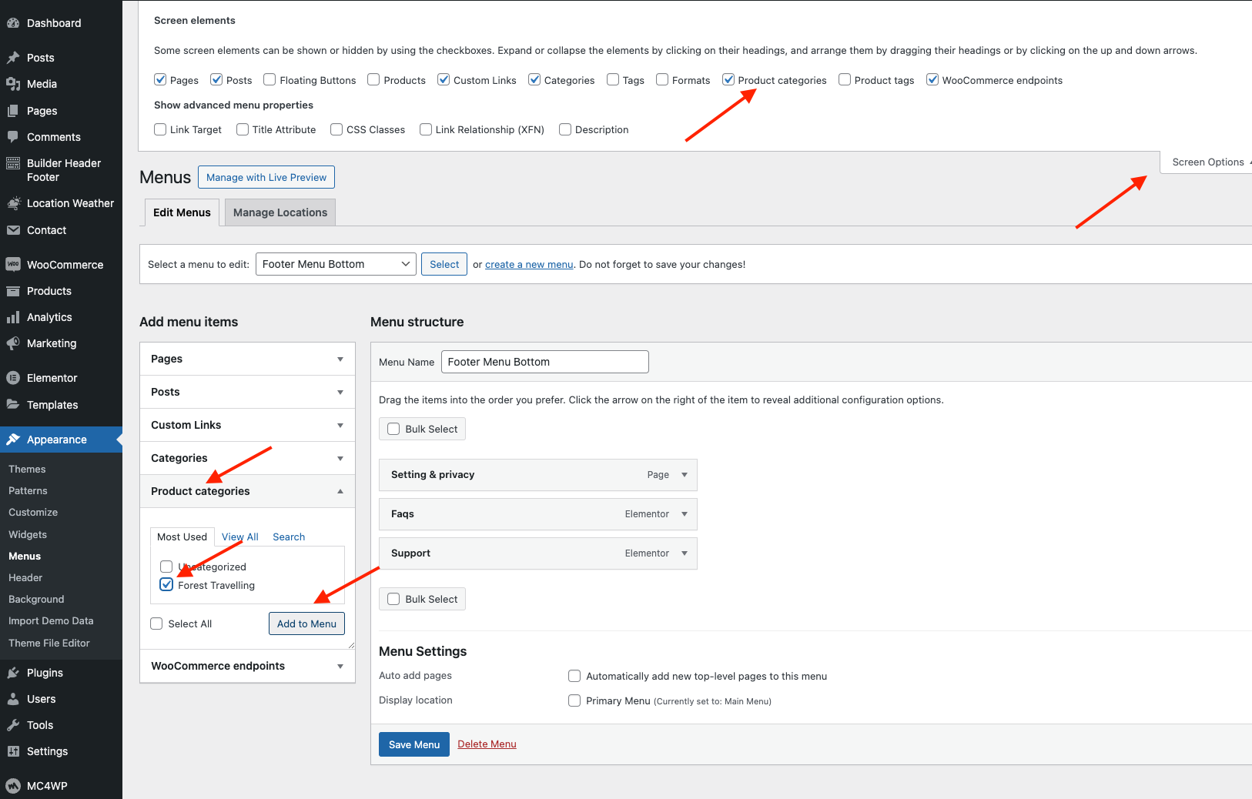This screenshot has width=1252, height=799.
Task: Click the Location Weather icon
Action: pyautogui.click(x=13, y=203)
